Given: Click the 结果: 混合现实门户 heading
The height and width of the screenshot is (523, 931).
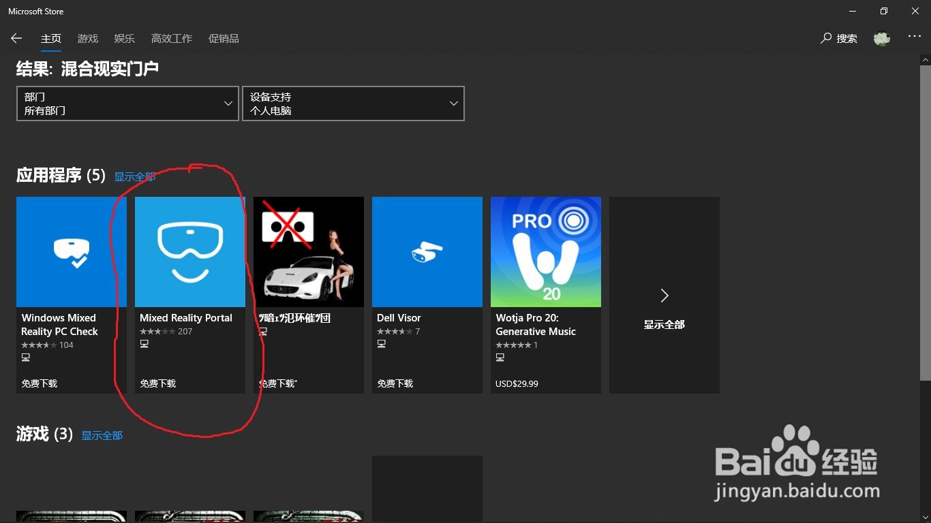Looking at the screenshot, I should point(87,69).
